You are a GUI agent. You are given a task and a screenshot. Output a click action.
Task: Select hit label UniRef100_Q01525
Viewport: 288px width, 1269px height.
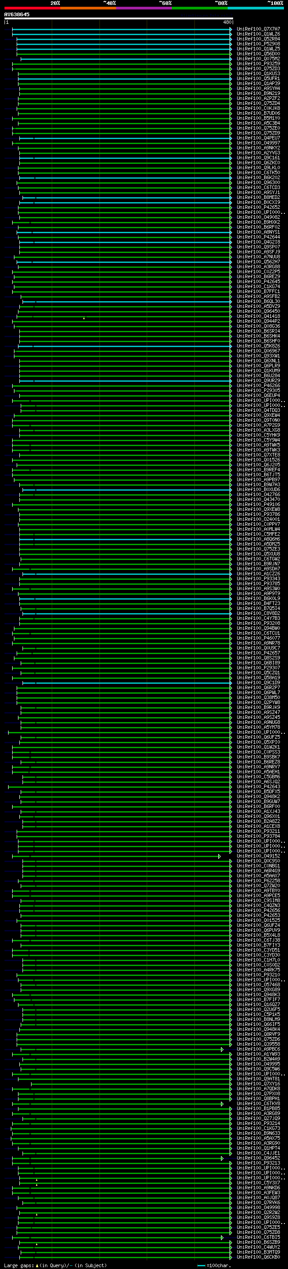coord(258,920)
